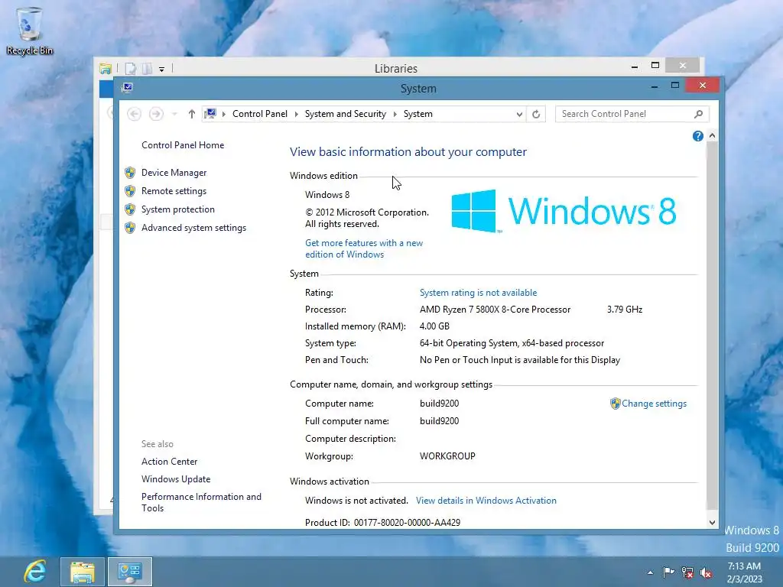Expand the arrow before Control Panel breadcrumb

tap(224, 115)
